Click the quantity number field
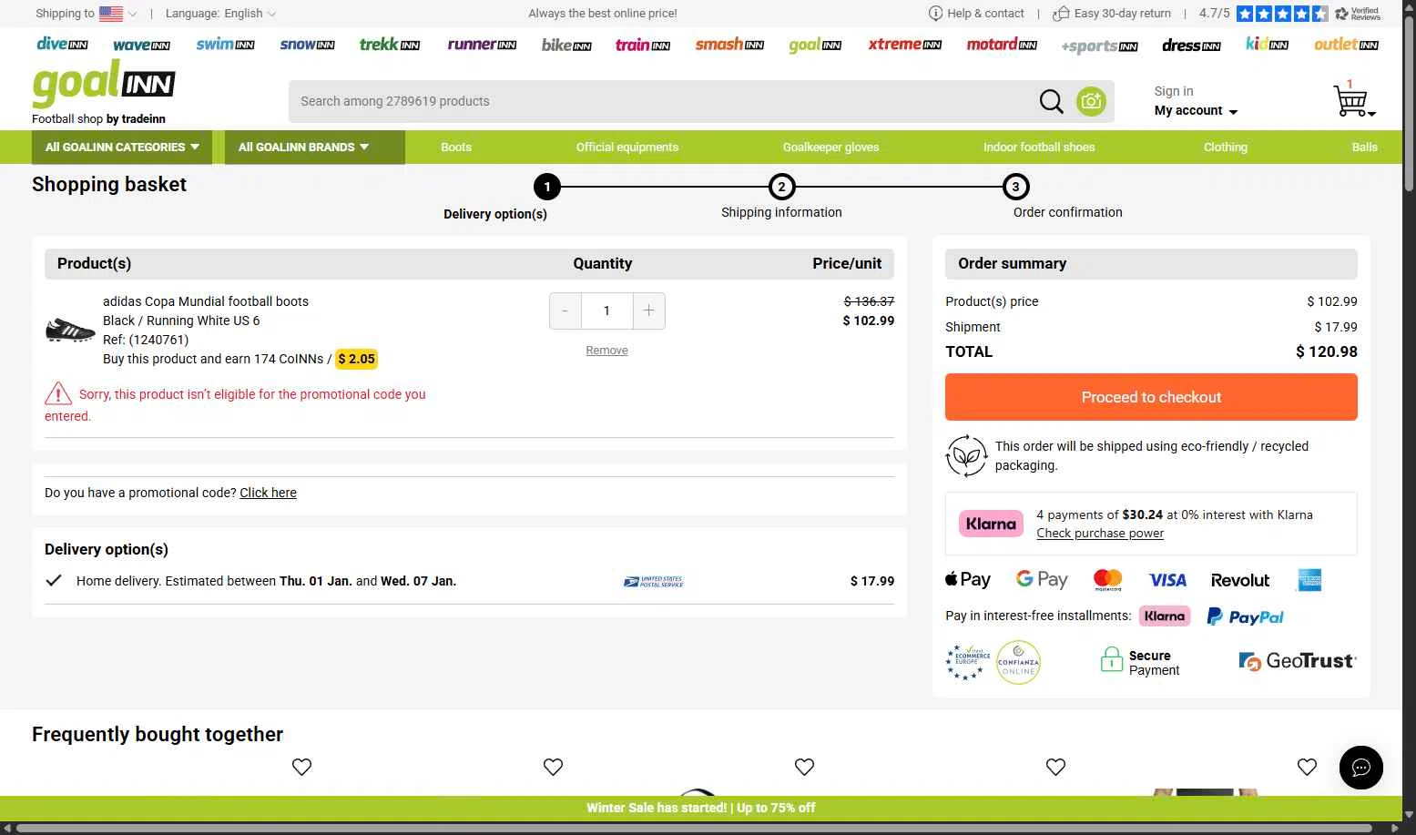 coord(606,311)
